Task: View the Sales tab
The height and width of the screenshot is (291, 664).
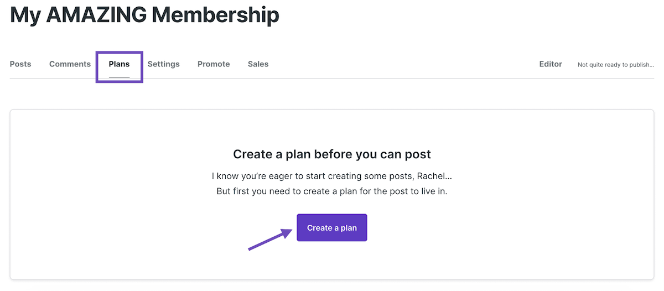Action: [x=258, y=64]
